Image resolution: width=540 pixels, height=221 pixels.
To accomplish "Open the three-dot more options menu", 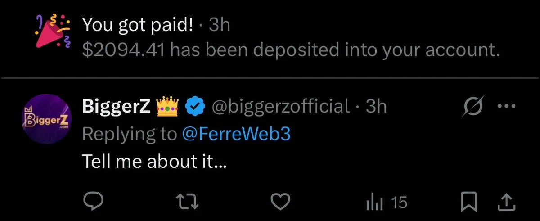I will tap(507, 107).
